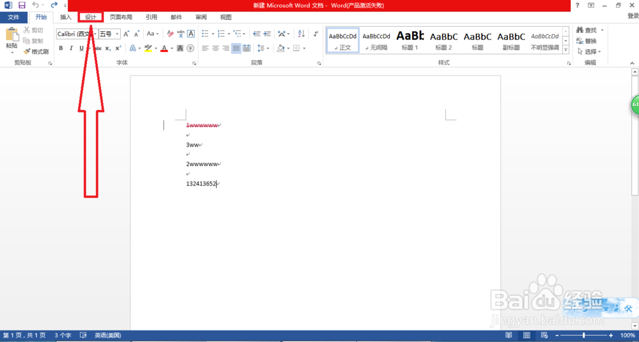This screenshot has width=639, height=342.
Task: Open the Font dialog launcher
Action: point(194,63)
